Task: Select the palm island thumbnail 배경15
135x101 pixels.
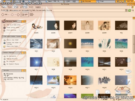Action: coord(53,80)
